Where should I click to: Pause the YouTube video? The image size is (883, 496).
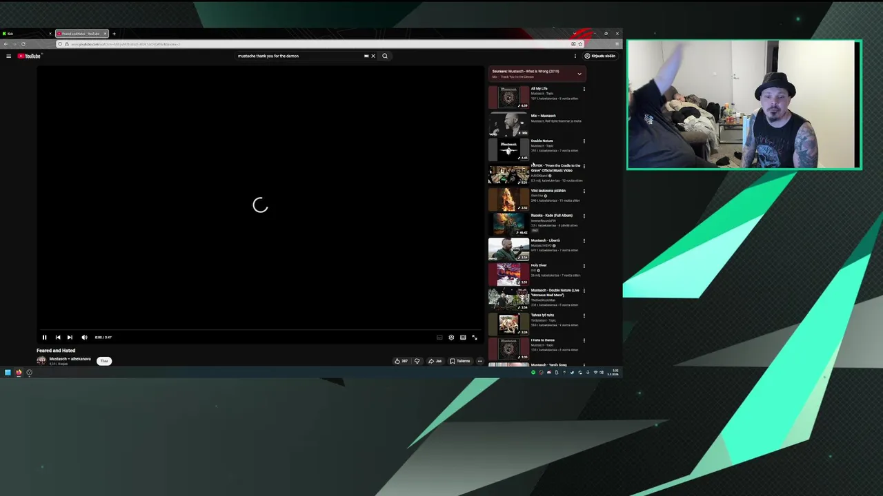pyautogui.click(x=44, y=338)
